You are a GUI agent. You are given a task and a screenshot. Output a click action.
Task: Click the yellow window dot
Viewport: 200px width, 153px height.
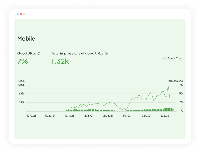click(x=24, y=14)
